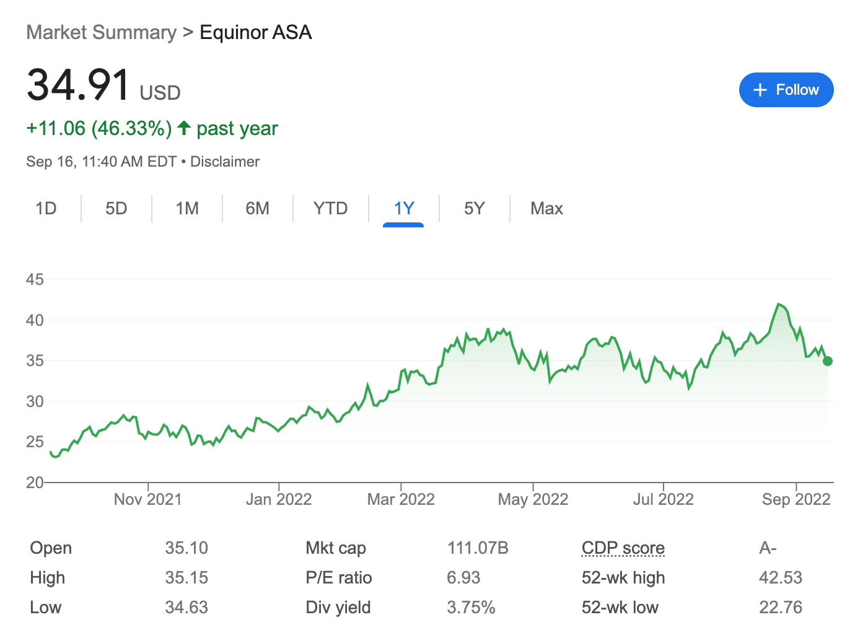
Task: Click the green up arrow icon
Action: pyautogui.click(x=183, y=128)
